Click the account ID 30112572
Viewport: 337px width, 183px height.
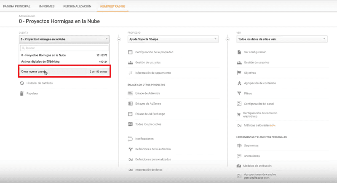[x=102, y=55]
